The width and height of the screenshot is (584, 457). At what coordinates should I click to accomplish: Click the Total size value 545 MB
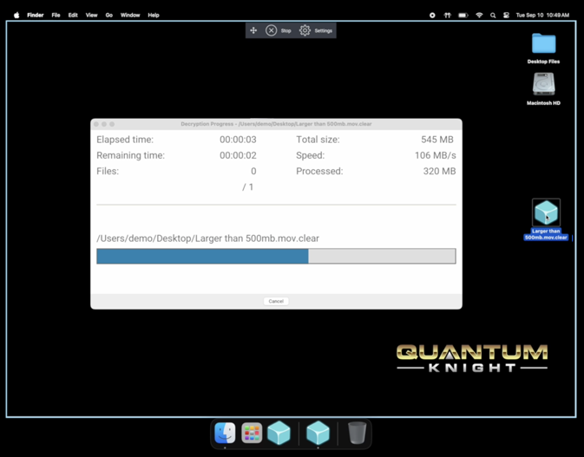(x=437, y=140)
